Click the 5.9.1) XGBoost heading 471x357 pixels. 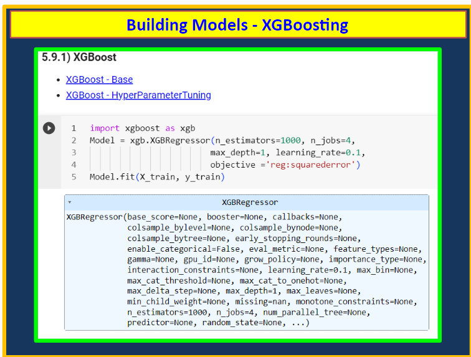tap(79, 57)
